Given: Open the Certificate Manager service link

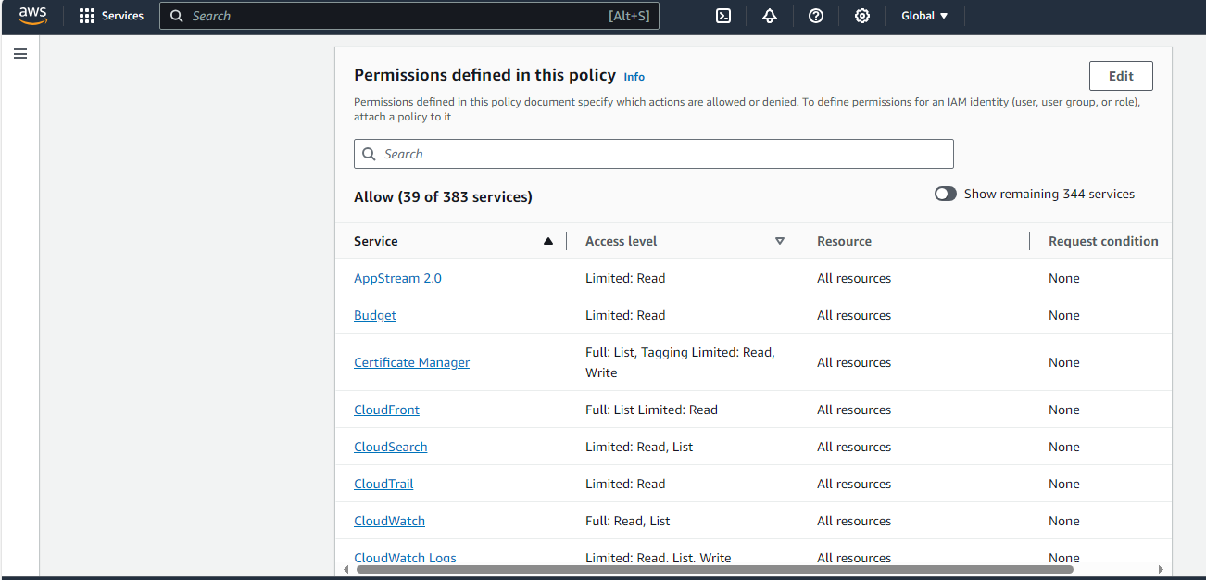Looking at the screenshot, I should coord(411,362).
